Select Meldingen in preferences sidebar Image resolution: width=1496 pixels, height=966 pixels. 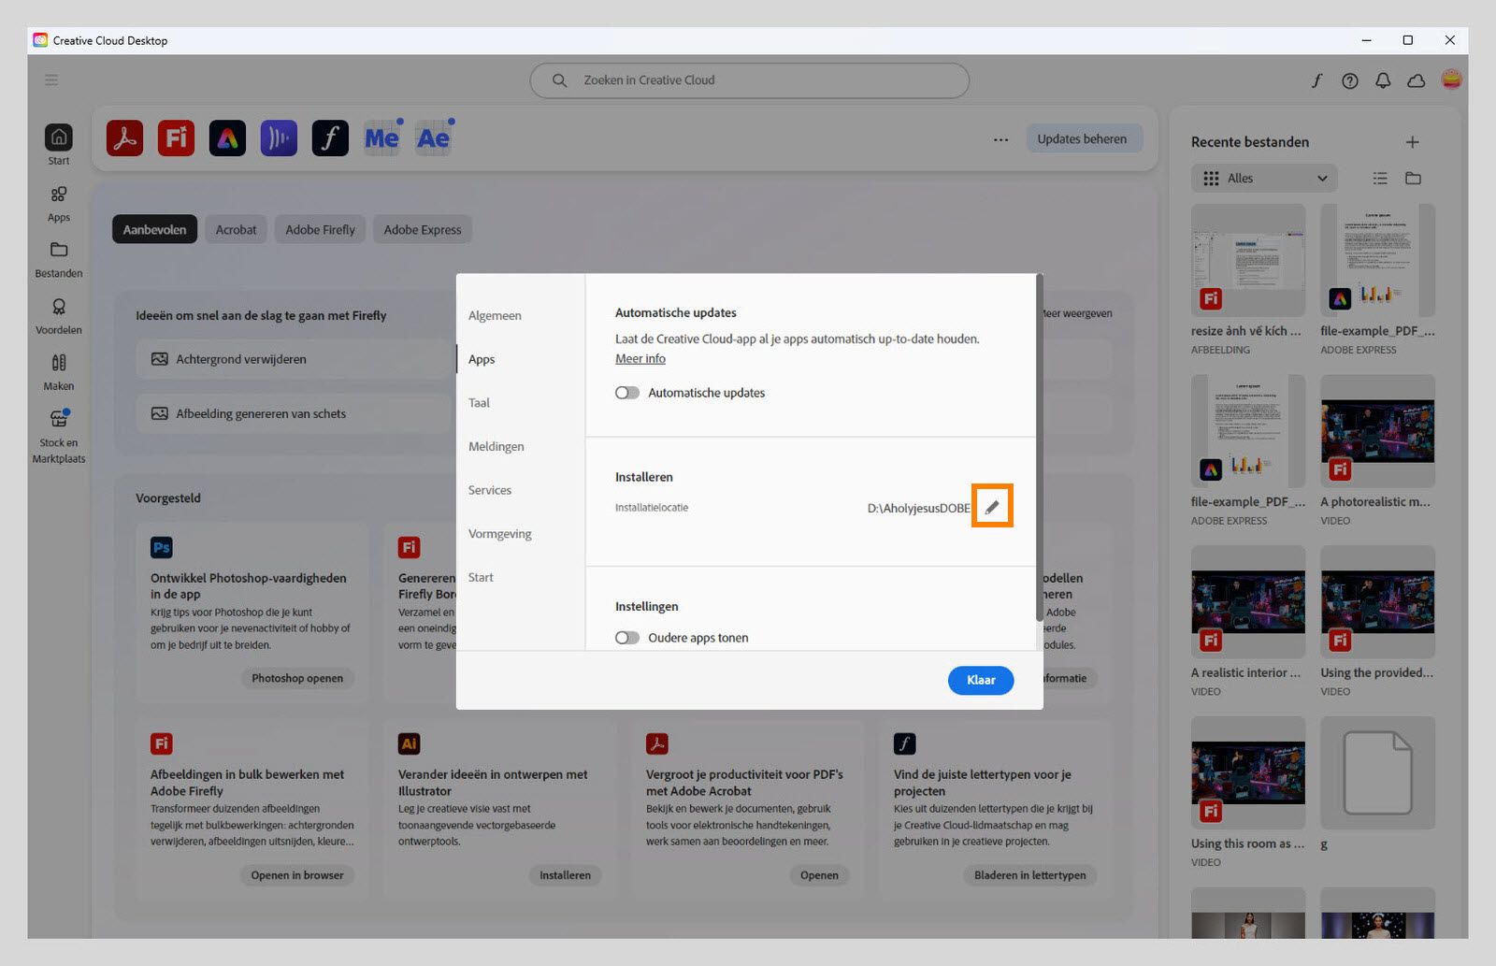tap(496, 447)
